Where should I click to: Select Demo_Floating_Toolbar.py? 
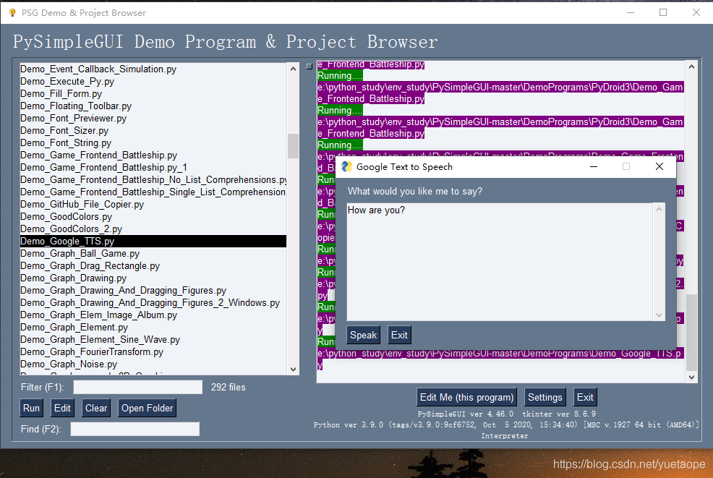153,106
